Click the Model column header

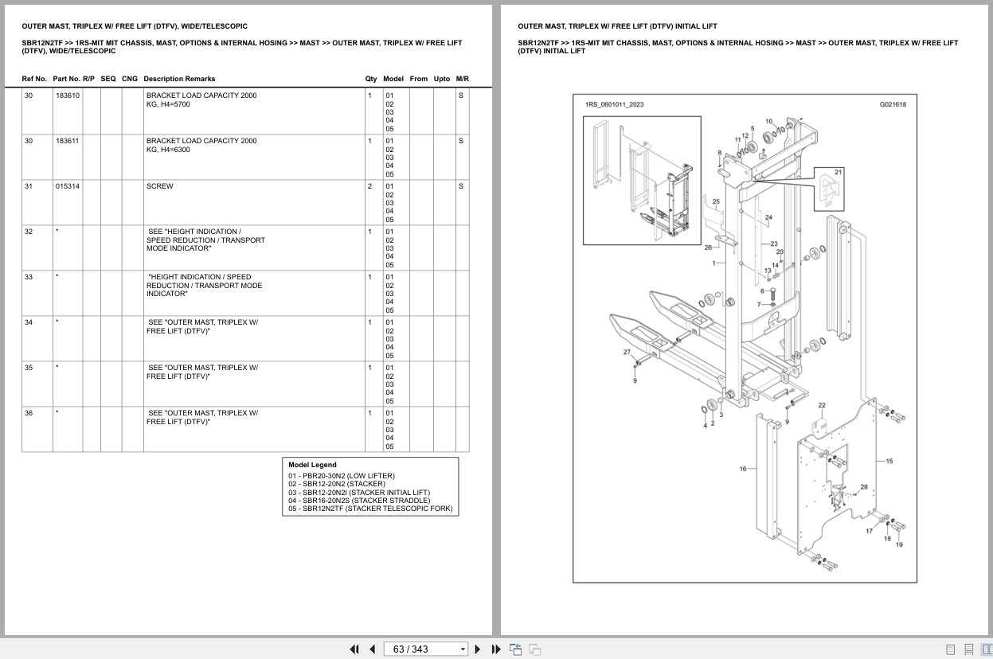click(393, 79)
